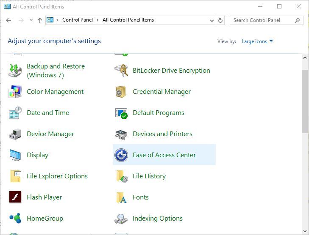Expand the address bar history dropdown
The image size is (309, 235).
(212, 20)
